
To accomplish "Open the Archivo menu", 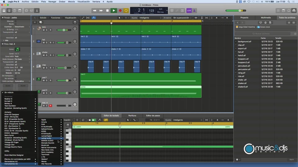I will click(x=25, y=2).
